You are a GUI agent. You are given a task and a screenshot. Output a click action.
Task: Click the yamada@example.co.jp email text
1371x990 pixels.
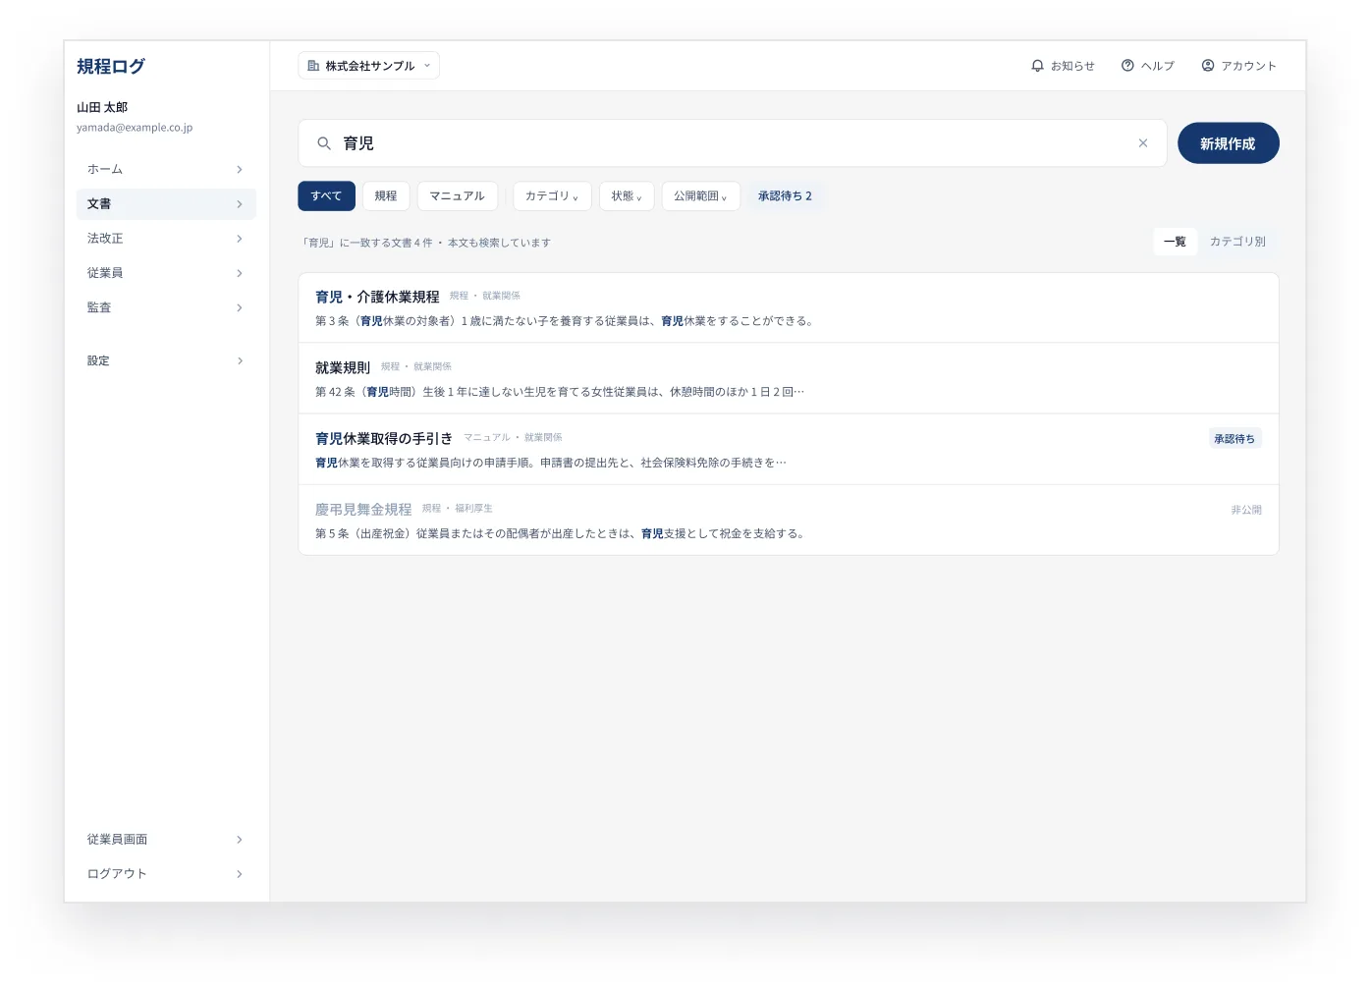click(x=135, y=128)
